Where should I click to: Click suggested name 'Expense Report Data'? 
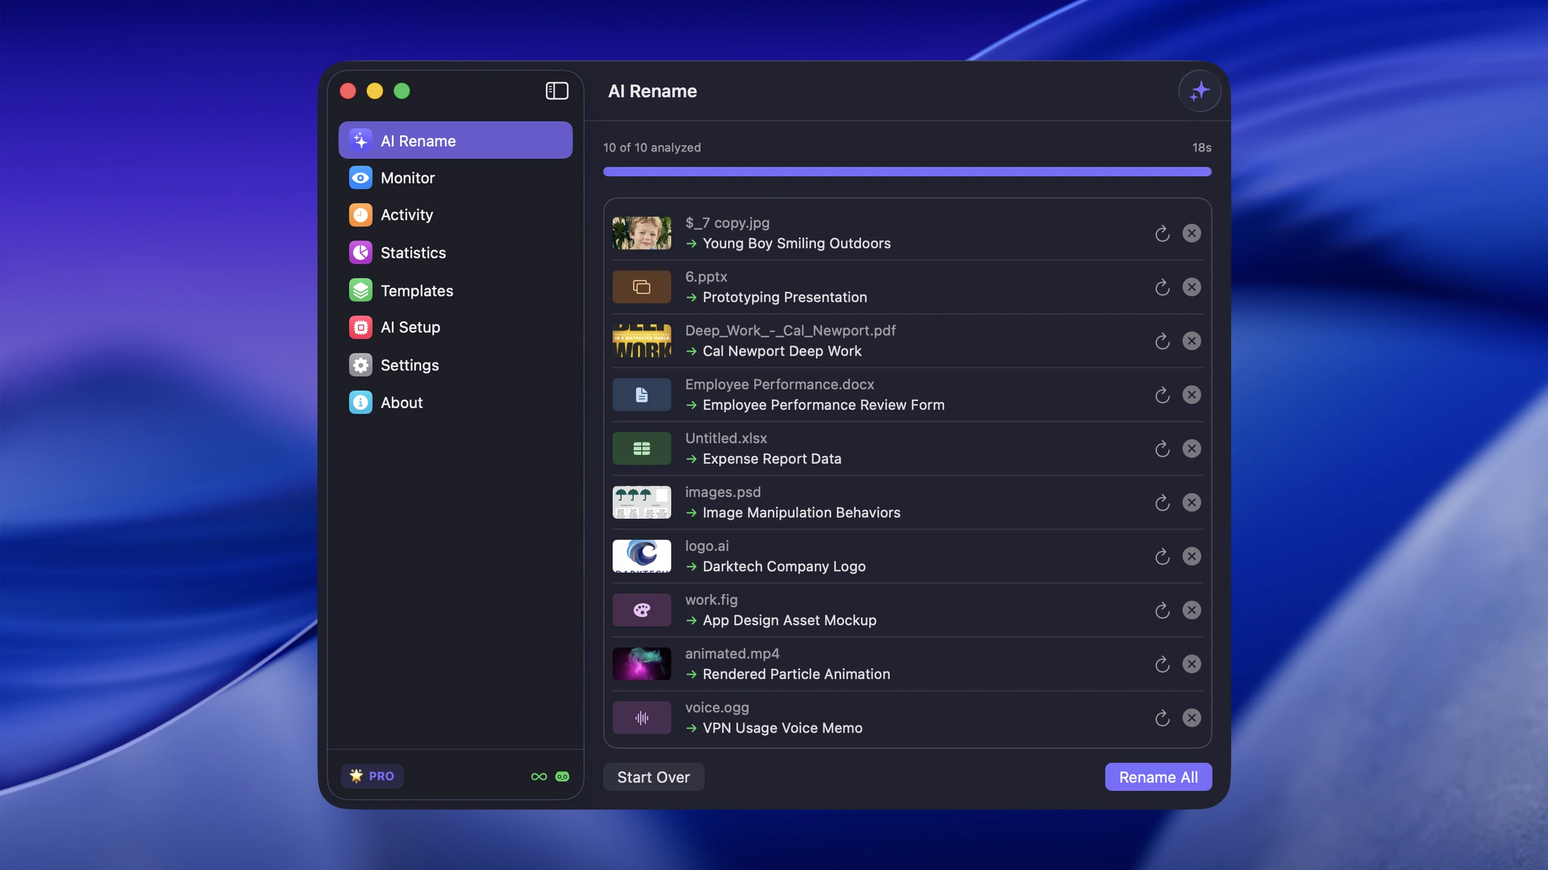pos(772,459)
